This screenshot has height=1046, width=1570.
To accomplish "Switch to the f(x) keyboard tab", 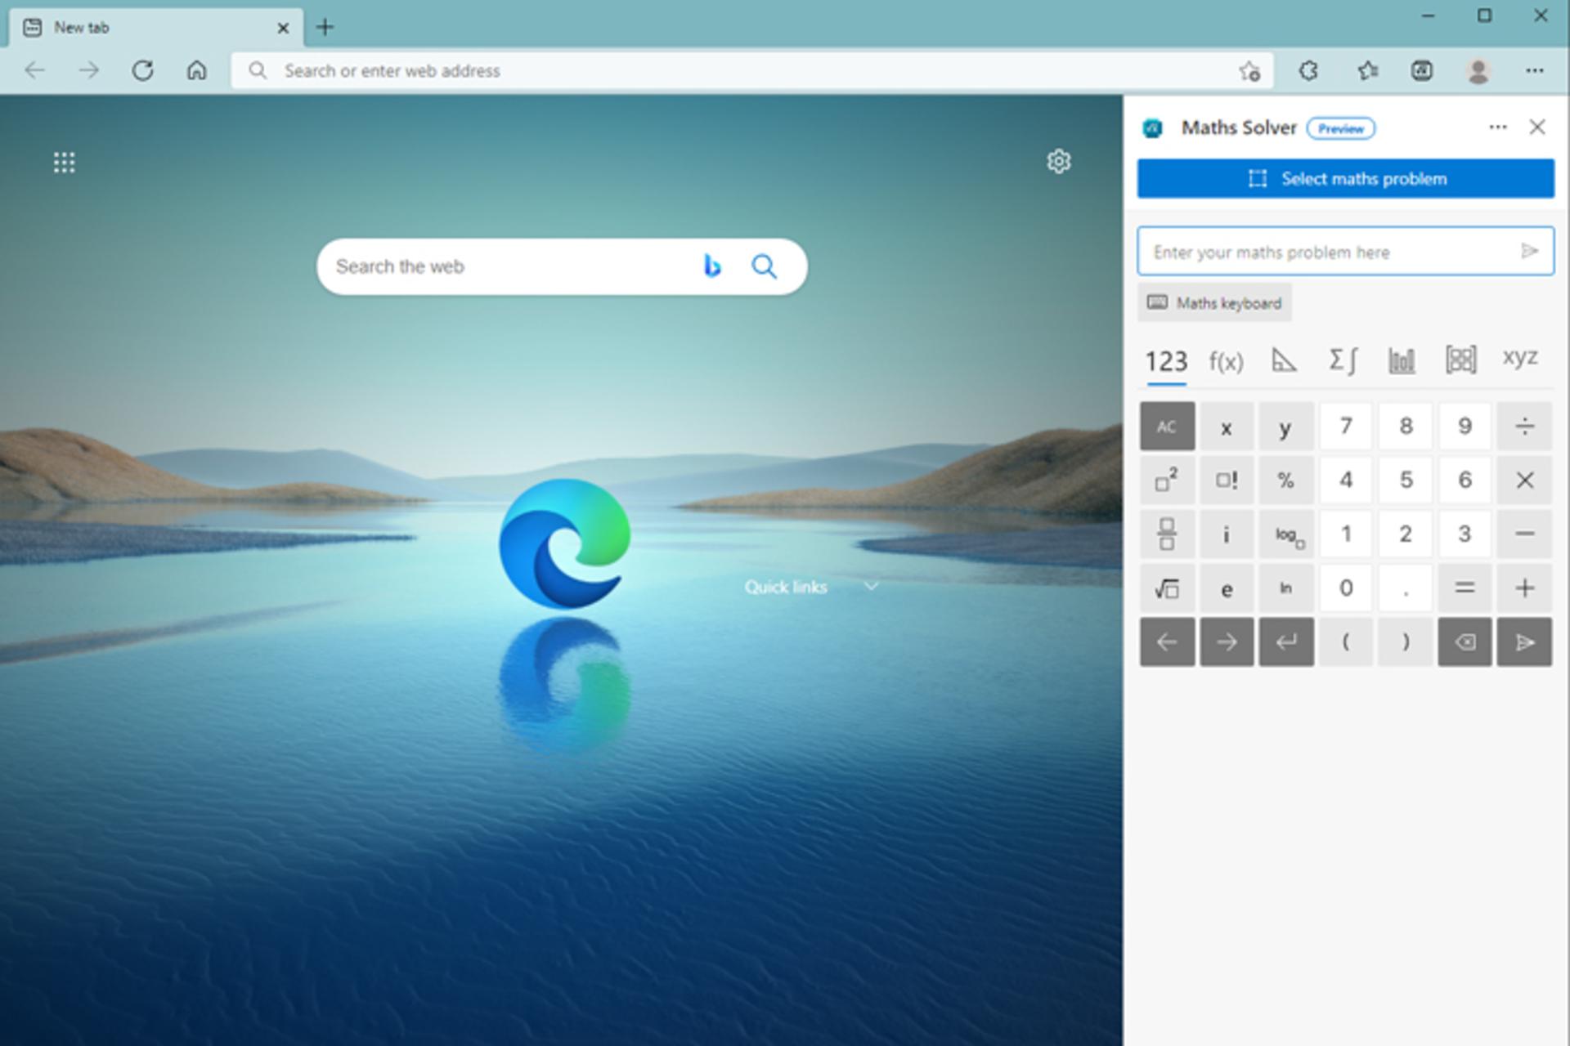I will [x=1226, y=360].
